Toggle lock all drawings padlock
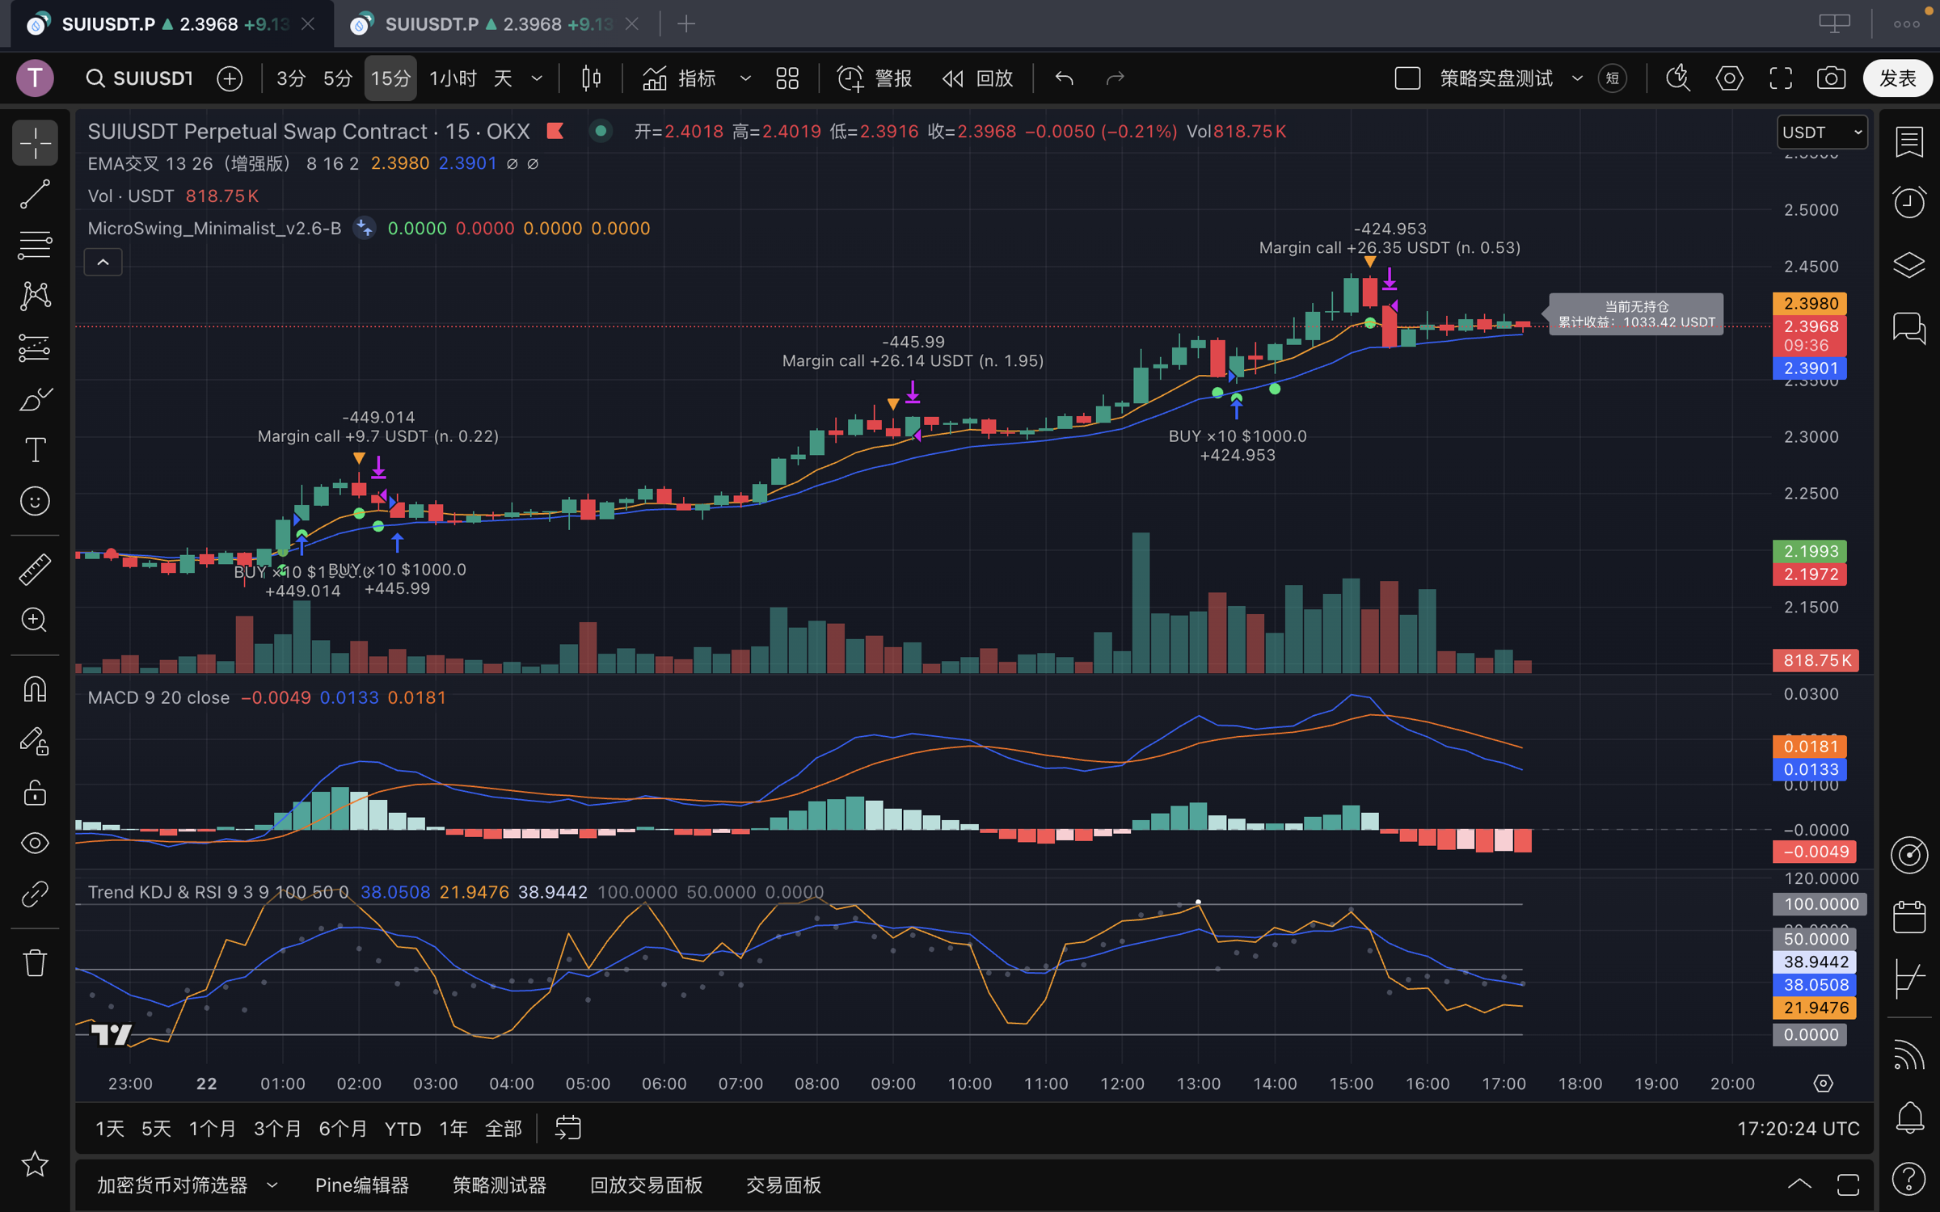1940x1212 pixels. 35,793
